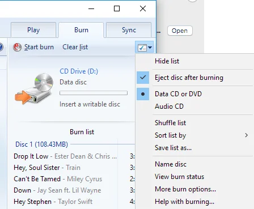The height and width of the screenshot is (209, 254).
Task: Click the CD Drive (D:) link
Action: tap(79, 71)
